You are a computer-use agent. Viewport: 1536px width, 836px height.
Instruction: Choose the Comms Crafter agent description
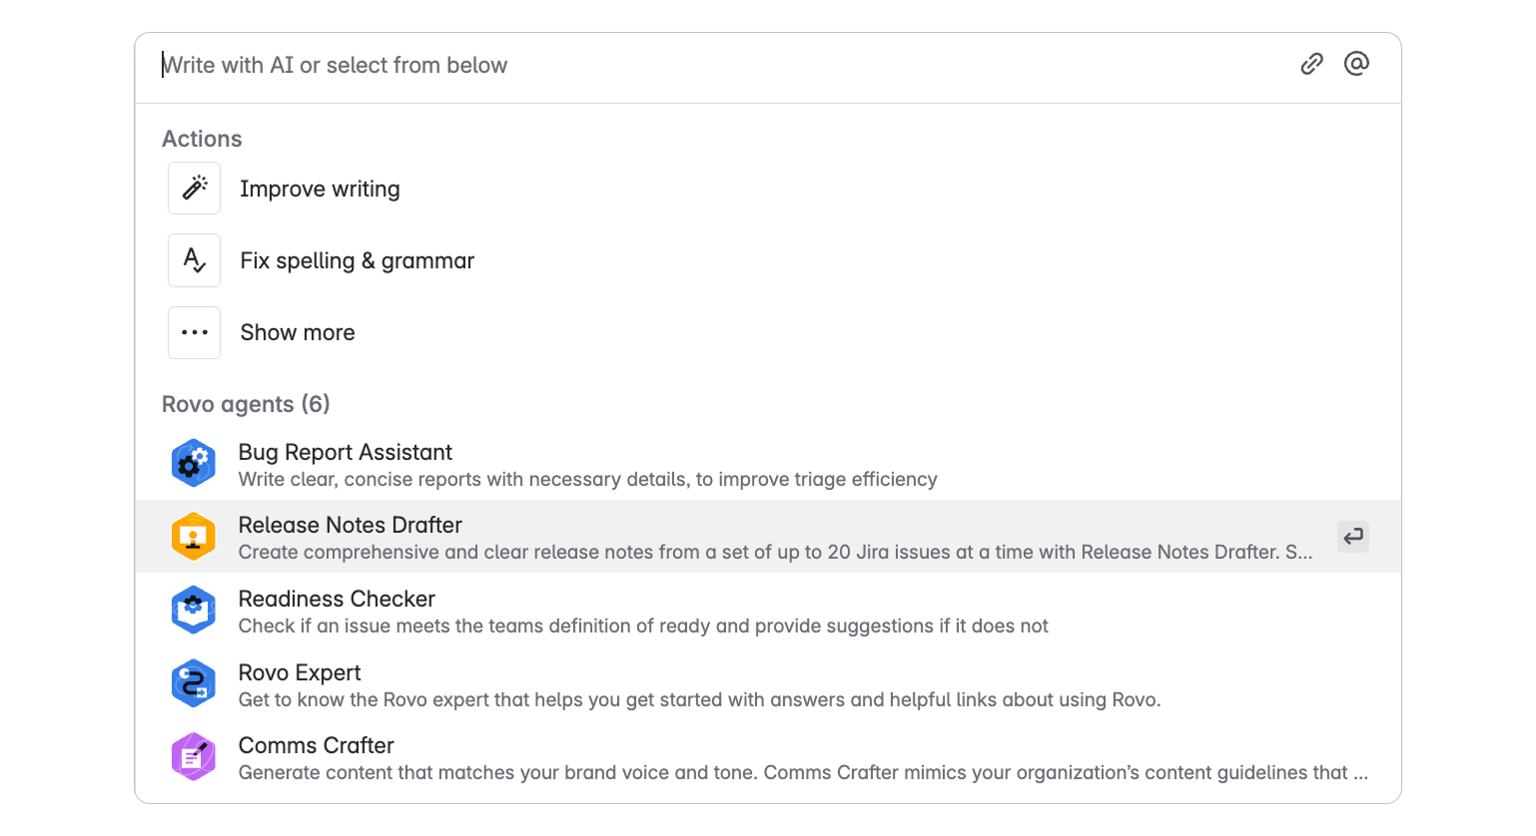tap(803, 773)
